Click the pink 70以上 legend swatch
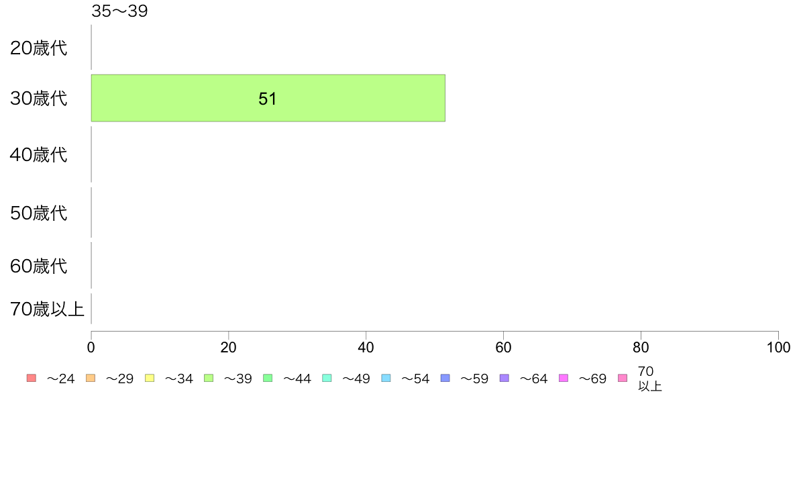Viewport: 797px width, 494px height. tap(623, 378)
